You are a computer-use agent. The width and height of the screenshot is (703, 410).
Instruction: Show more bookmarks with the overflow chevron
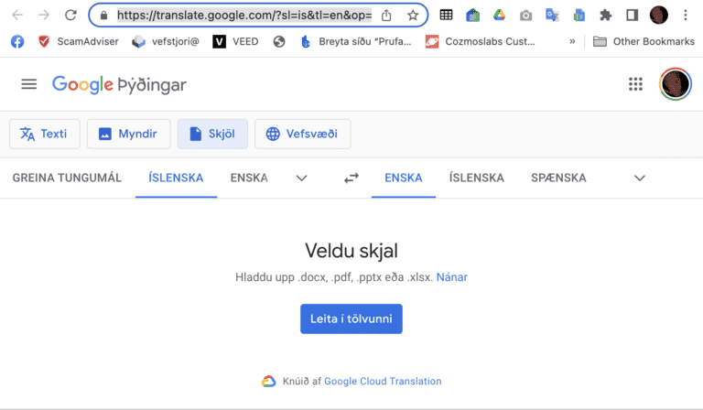point(572,41)
